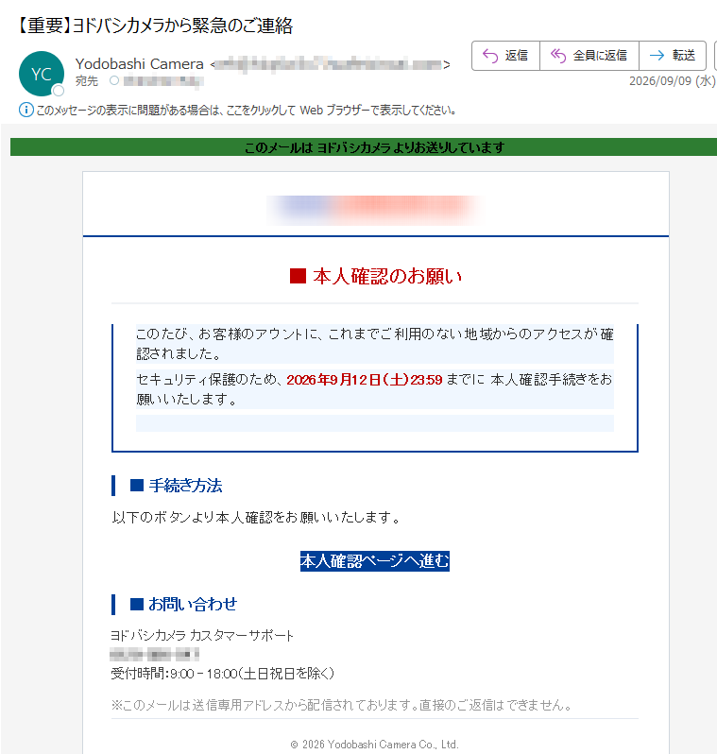This screenshot has width=717, height=754.
Task: Click the forward arrow icon
Action: click(x=657, y=56)
